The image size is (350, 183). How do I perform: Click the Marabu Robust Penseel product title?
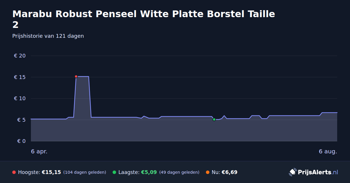144,19
